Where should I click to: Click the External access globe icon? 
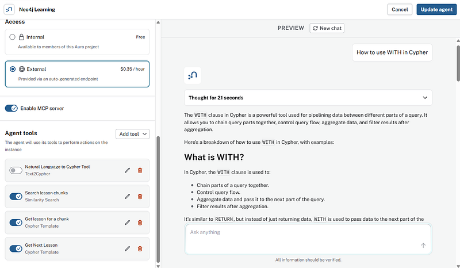click(x=22, y=69)
